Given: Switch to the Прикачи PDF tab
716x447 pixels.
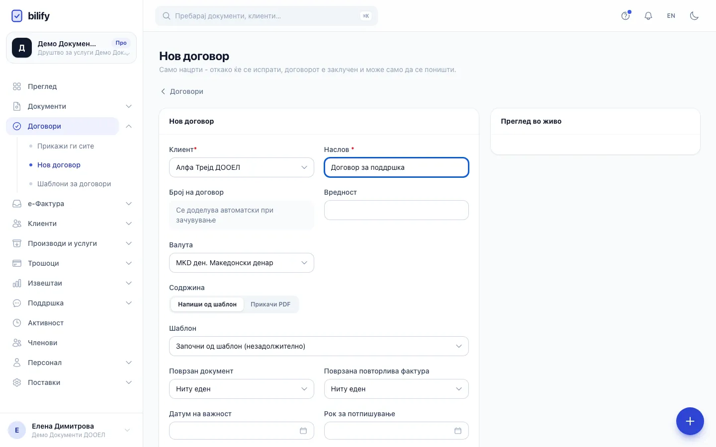Looking at the screenshot, I should pyautogui.click(x=270, y=304).
